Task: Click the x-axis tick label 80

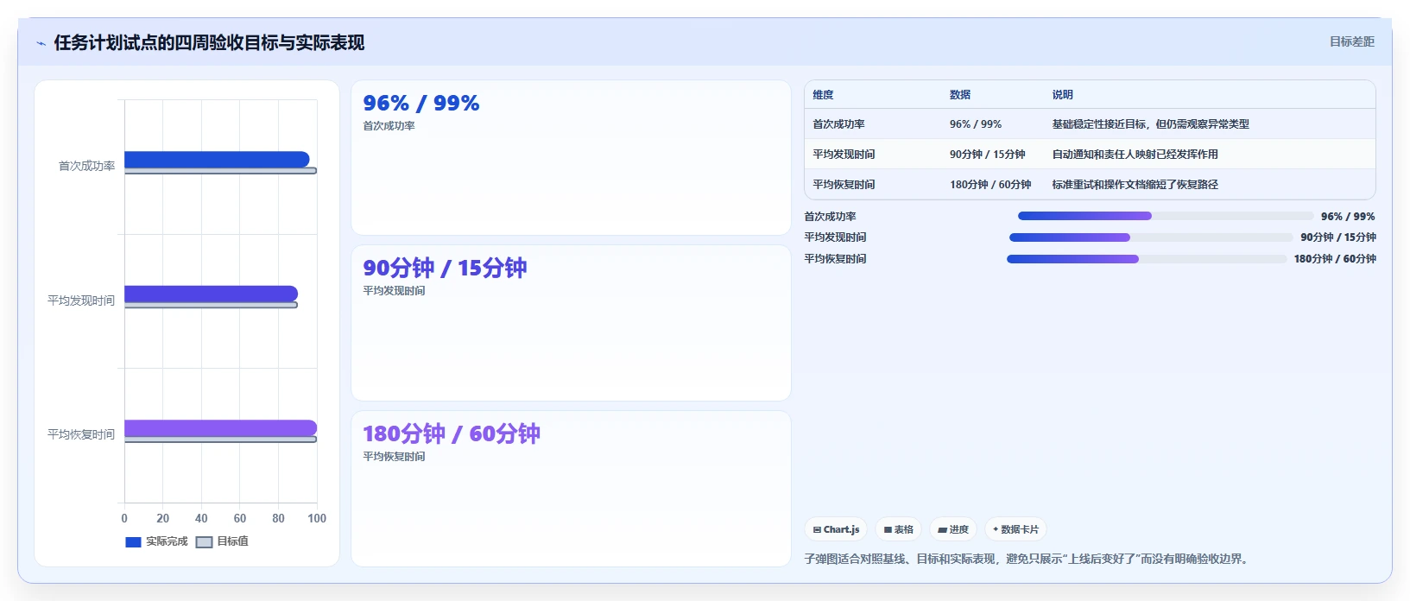Action: 278,519
